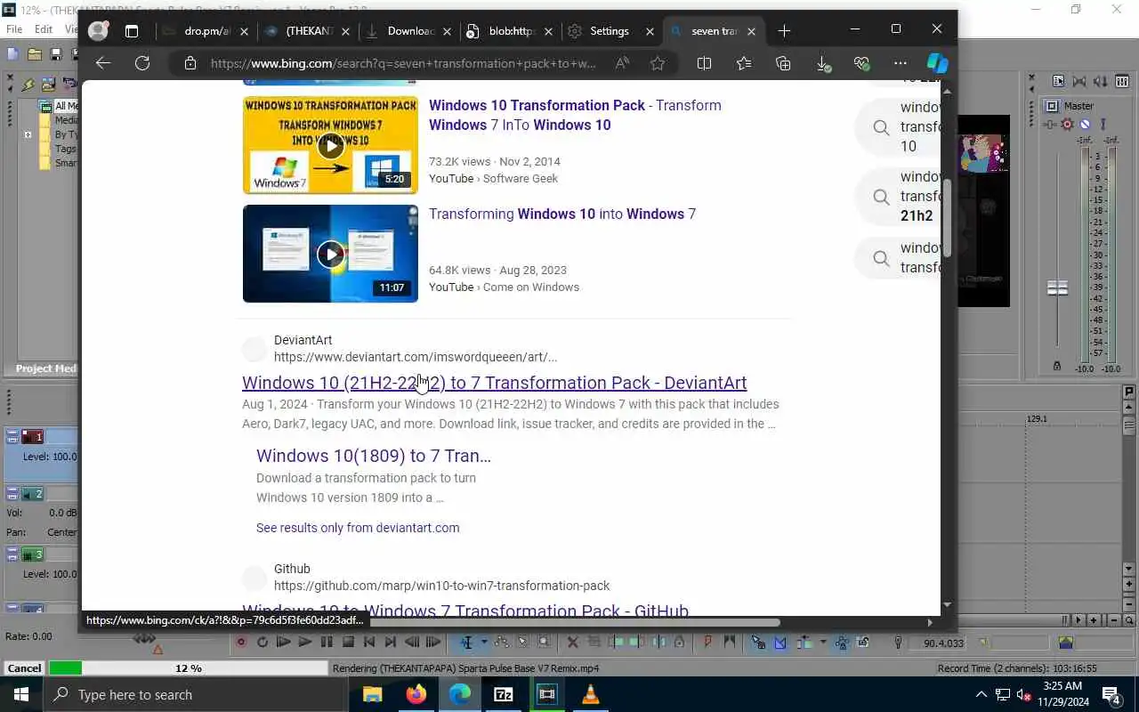Open Windows 10 Transformation Pack video title
Viewport: 1139px width, 712px height.
click(x=575, y=115)
